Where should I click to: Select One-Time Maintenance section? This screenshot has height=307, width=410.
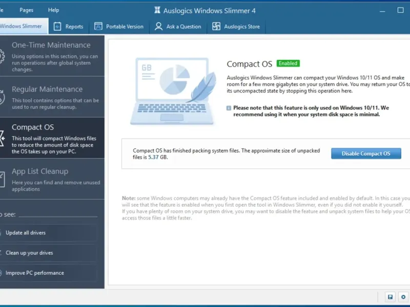point(52,56)
